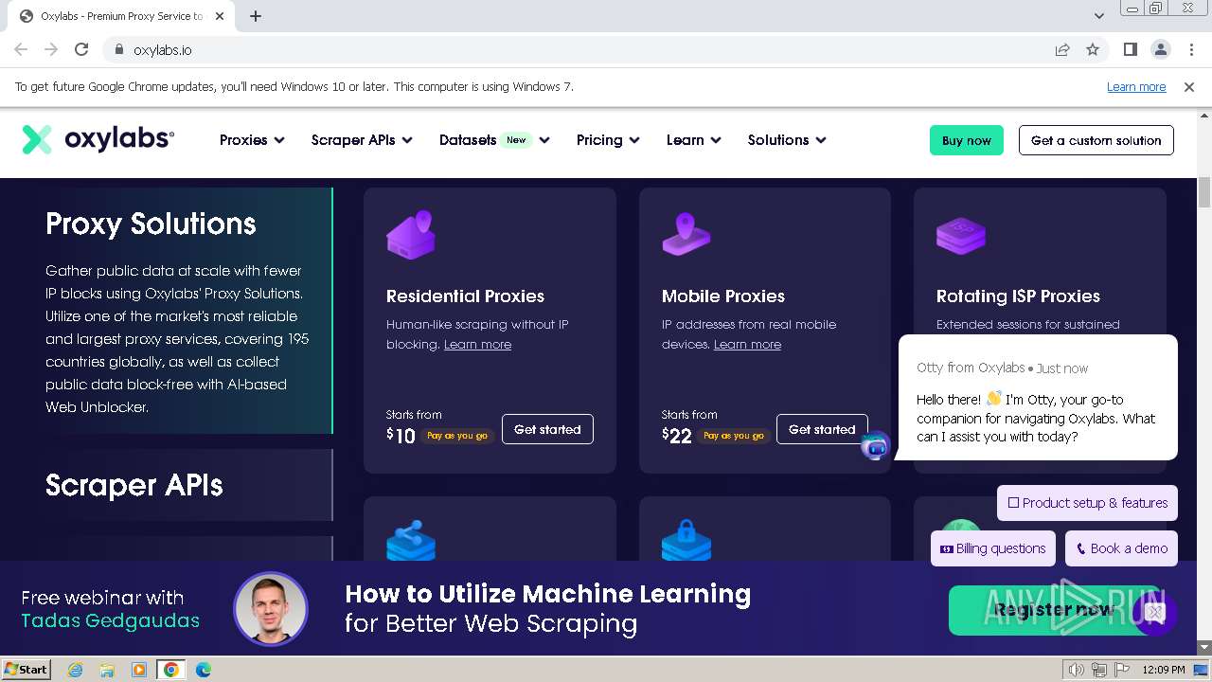
Task: Dismiss the Chrome update notification bar
Action: pyautogui.click(x=1189, y=86)
